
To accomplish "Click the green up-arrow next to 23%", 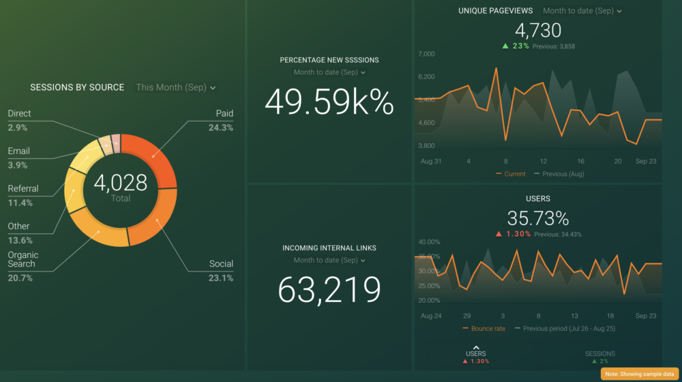I will pos(505,46).
